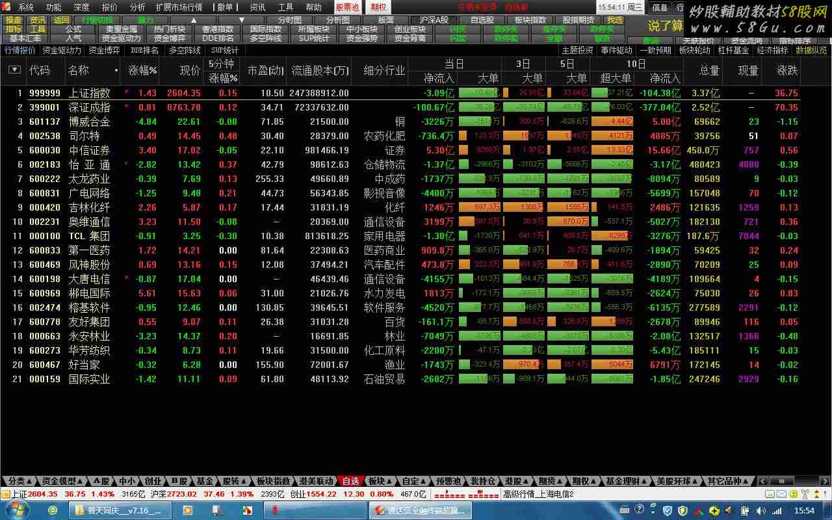Open the 帮助 menu
832x520 pixels.
click(313, 7)
